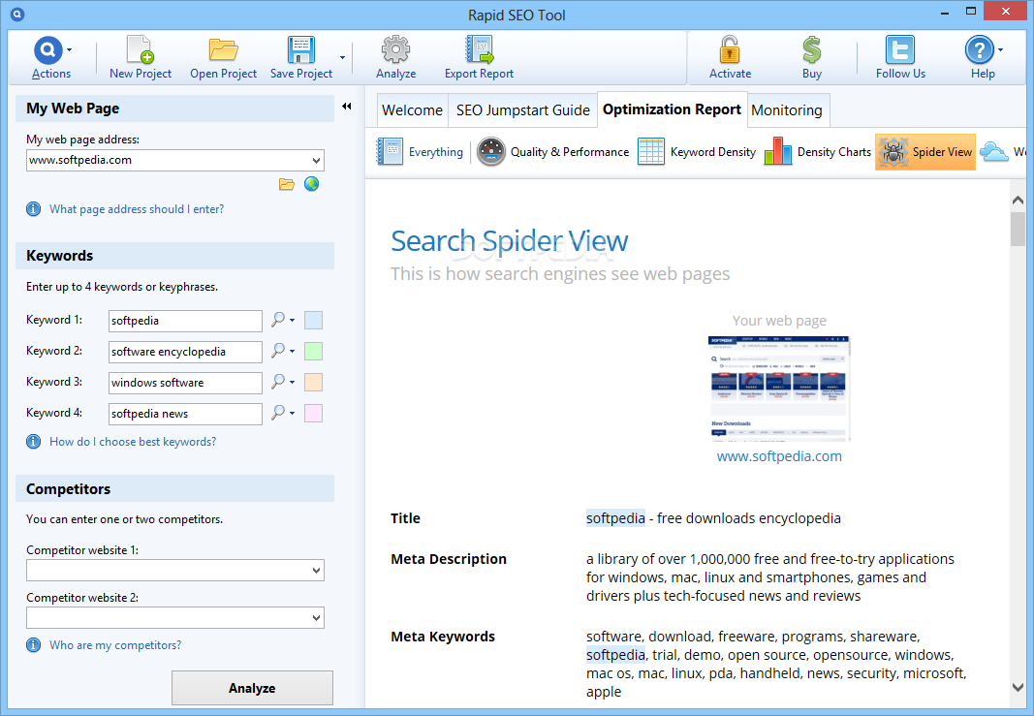1034x716 pixels.
Task: Select the Spider View report
Action: (x=925, y=152)
